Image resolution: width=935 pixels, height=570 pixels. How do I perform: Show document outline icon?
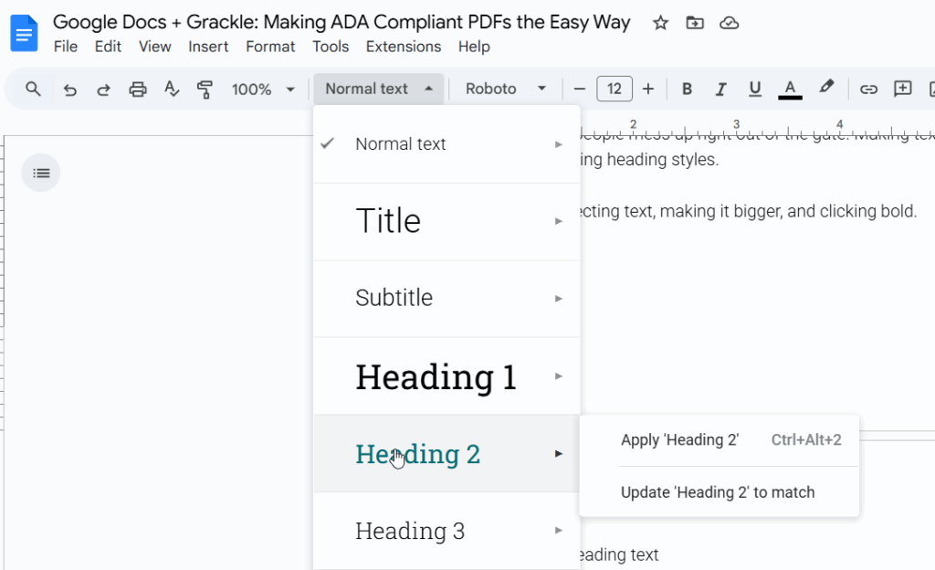[x=41, y=173]
